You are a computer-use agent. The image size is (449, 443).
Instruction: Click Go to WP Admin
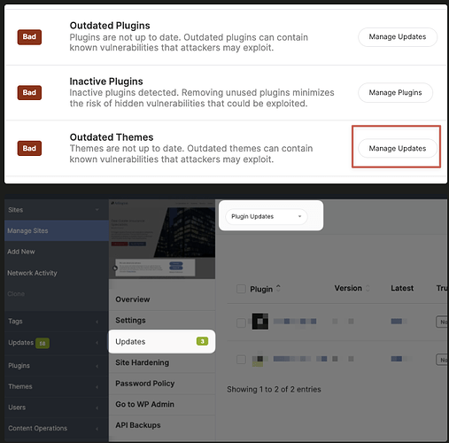pos(162,404)
